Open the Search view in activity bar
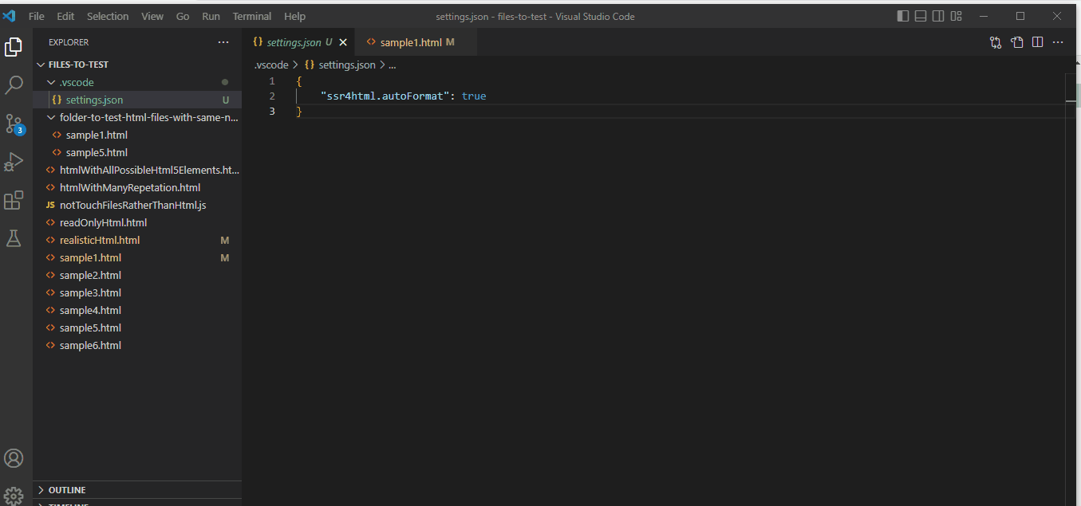This screenshot has height=506, width=1081. coord(14,85)
